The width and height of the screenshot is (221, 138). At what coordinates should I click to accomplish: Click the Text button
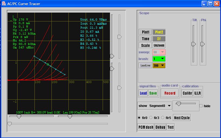[x=171, y=127]
